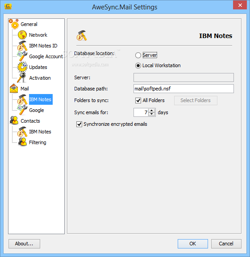Open Google Account settings label

point(46,56)
